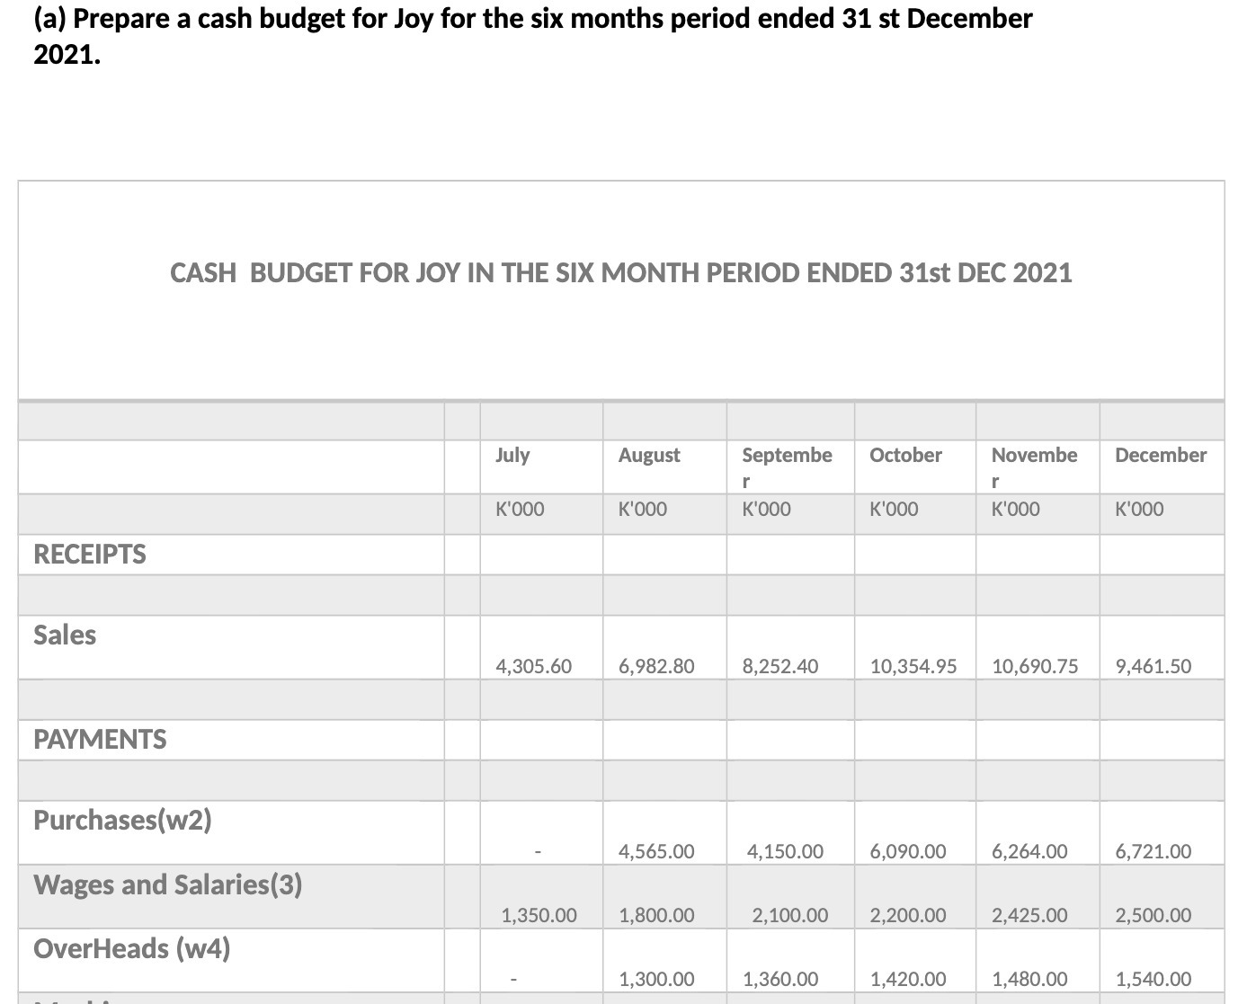Select the November column header
The image size is (1247, 1004).
[1035, 456]
